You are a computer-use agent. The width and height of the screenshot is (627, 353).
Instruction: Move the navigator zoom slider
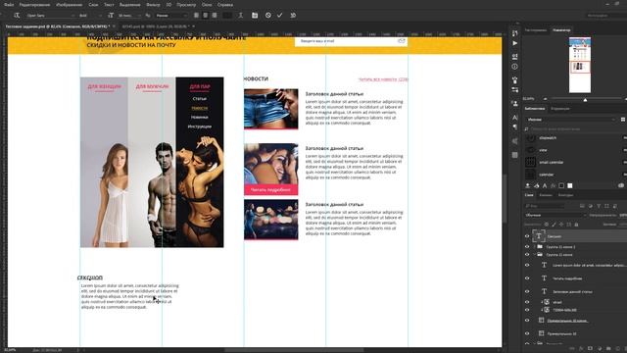coord(585,99)
